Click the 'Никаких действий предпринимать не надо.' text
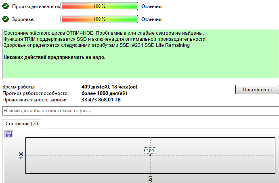 (55, 57)
